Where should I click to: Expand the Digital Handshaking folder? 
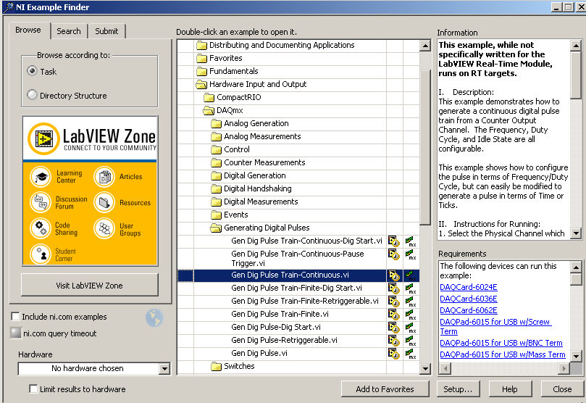pyautogui.click(x=216, y=188)
